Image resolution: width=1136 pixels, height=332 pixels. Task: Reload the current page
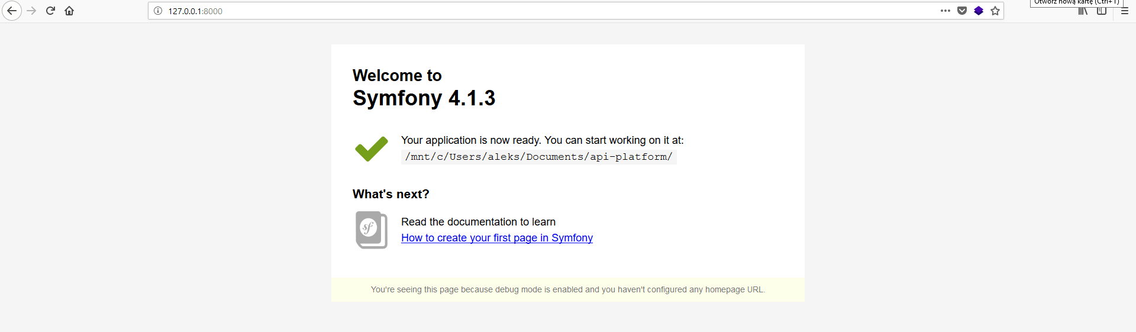click(50, 11)
